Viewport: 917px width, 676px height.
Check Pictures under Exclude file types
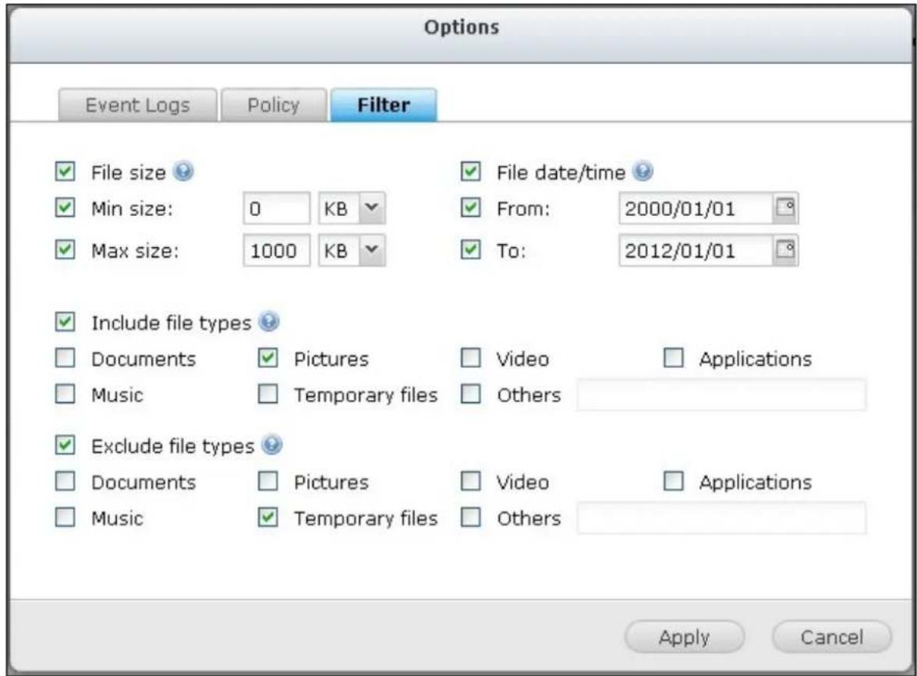pos(268,481)
